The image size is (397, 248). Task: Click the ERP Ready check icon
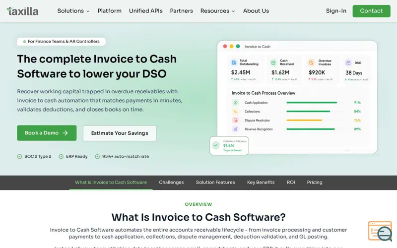pos(61,156)
